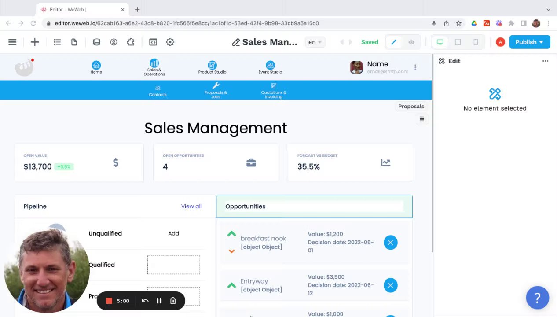This screenshot has width=557, height=317.
Task: Open the Edit panel three-dot menu
Action: point(546,61)
